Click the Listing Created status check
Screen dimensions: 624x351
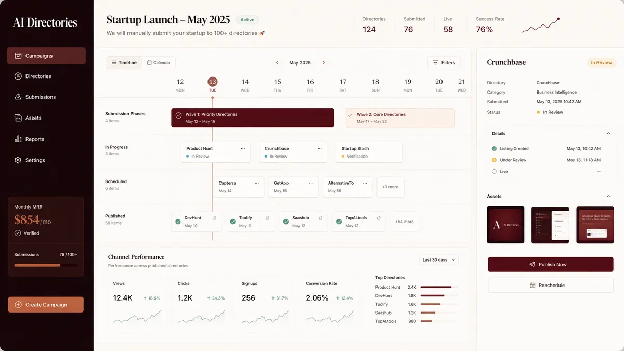[x=494, y=149]
